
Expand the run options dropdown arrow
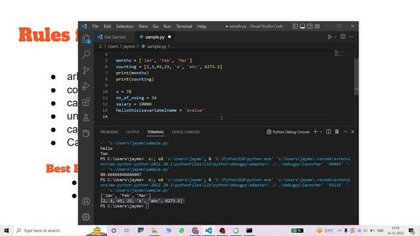click(x=335, y=37)
